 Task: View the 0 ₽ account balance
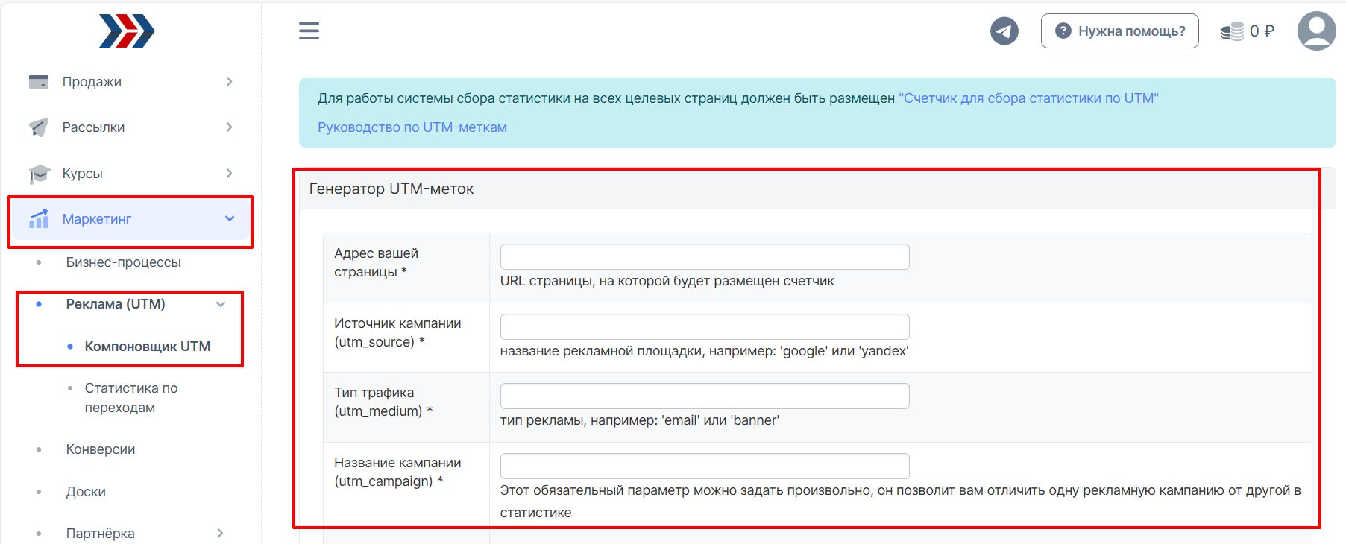(x=1262, y=31)
